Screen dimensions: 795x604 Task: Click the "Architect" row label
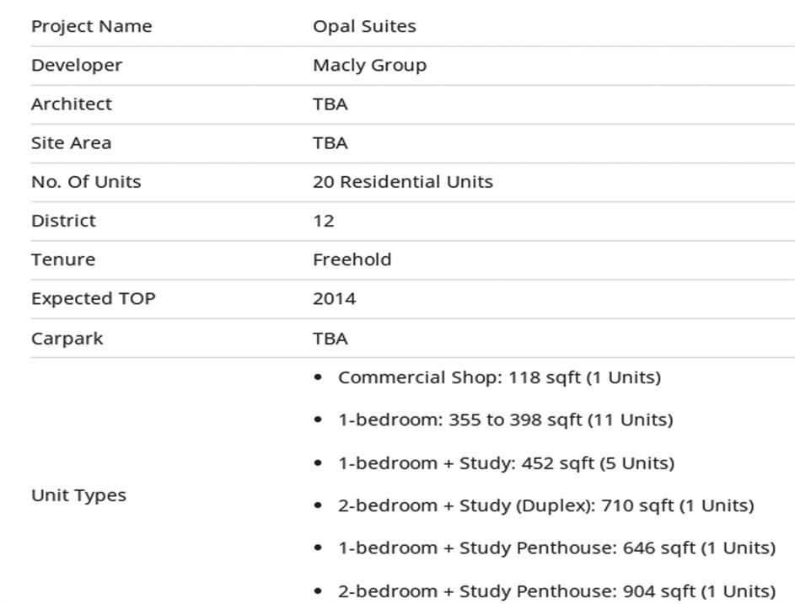coord(71,104)
